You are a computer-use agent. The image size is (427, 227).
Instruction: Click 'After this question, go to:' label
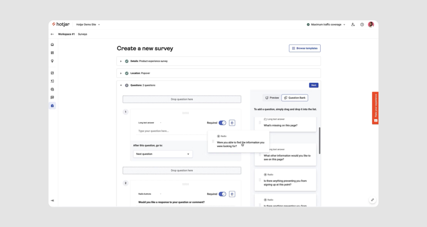click(148, 146)
